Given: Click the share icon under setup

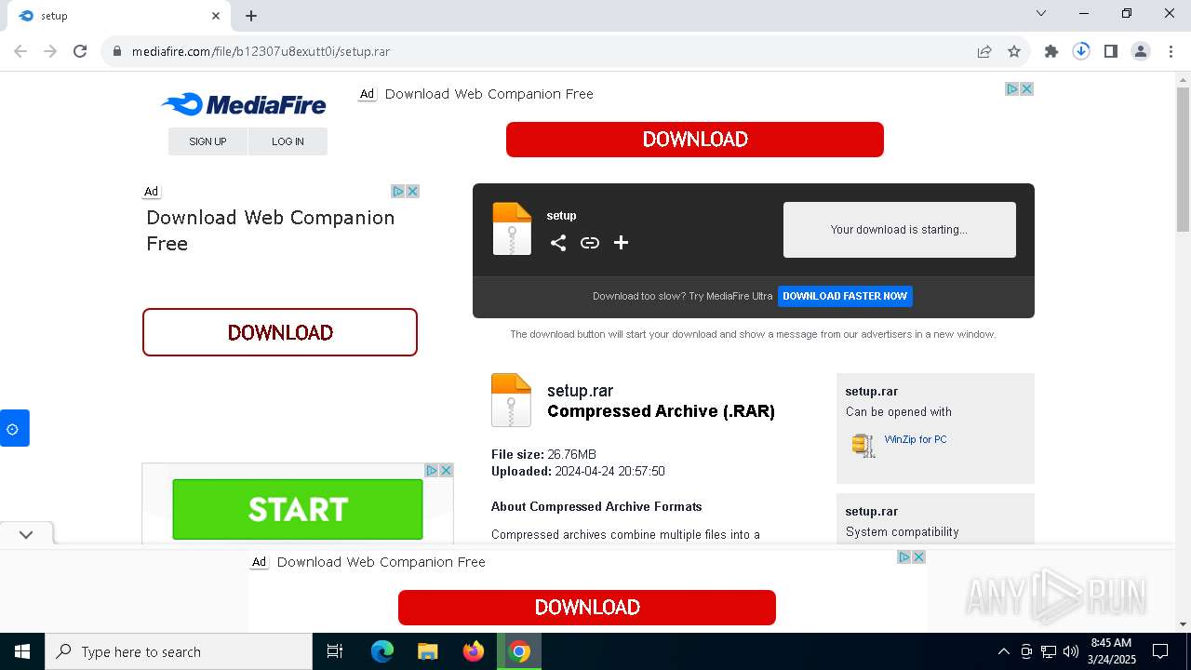Looking at the screenshot, I should pyautogui.click(x=558, y=243).
